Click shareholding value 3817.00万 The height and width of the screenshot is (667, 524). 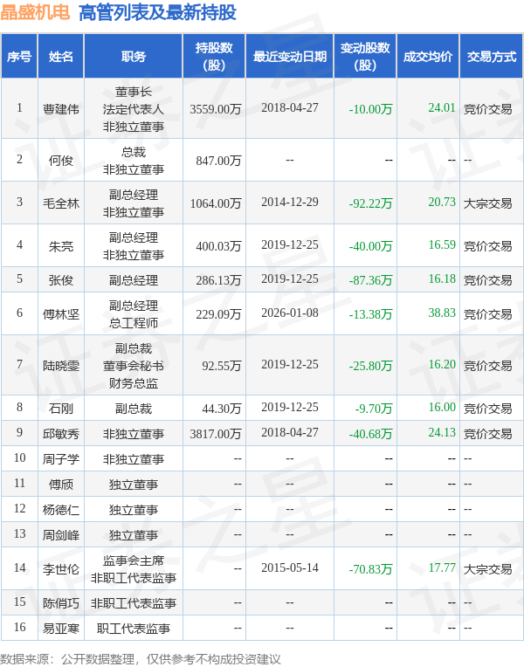pos(216,434)
